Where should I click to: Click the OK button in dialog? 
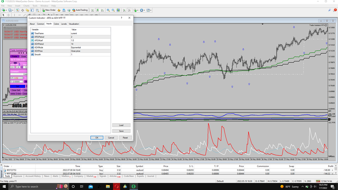tap(97, 138)
